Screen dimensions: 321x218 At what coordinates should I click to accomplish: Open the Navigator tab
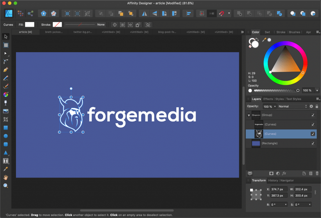coord(287,181)
